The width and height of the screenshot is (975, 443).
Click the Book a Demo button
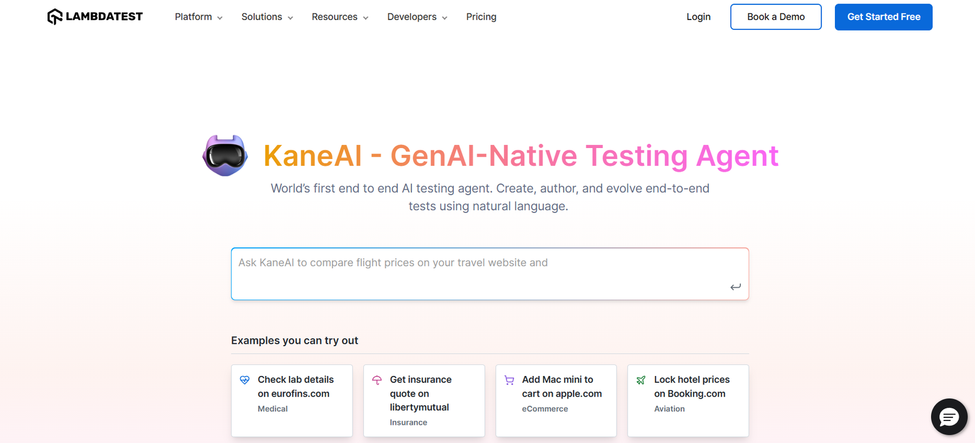(776, 17)
